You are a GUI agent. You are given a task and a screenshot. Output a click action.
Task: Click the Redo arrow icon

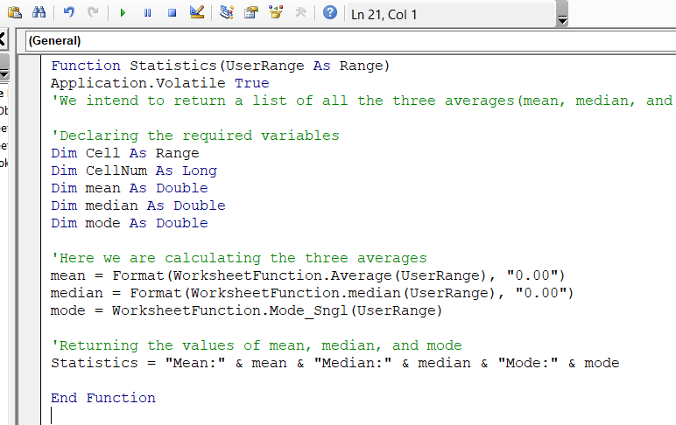tap(92, 13)
